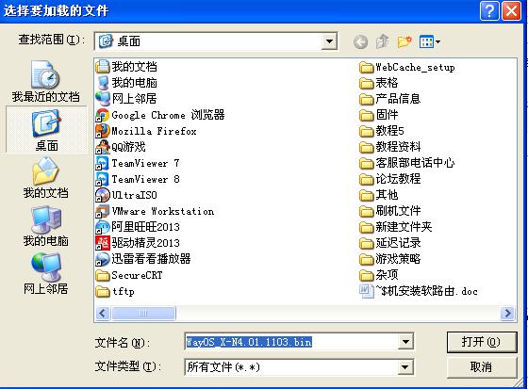The width and height of the screenshot is (528, 389).
Task: Select the UltraISO shortcut
Action: 126,195
